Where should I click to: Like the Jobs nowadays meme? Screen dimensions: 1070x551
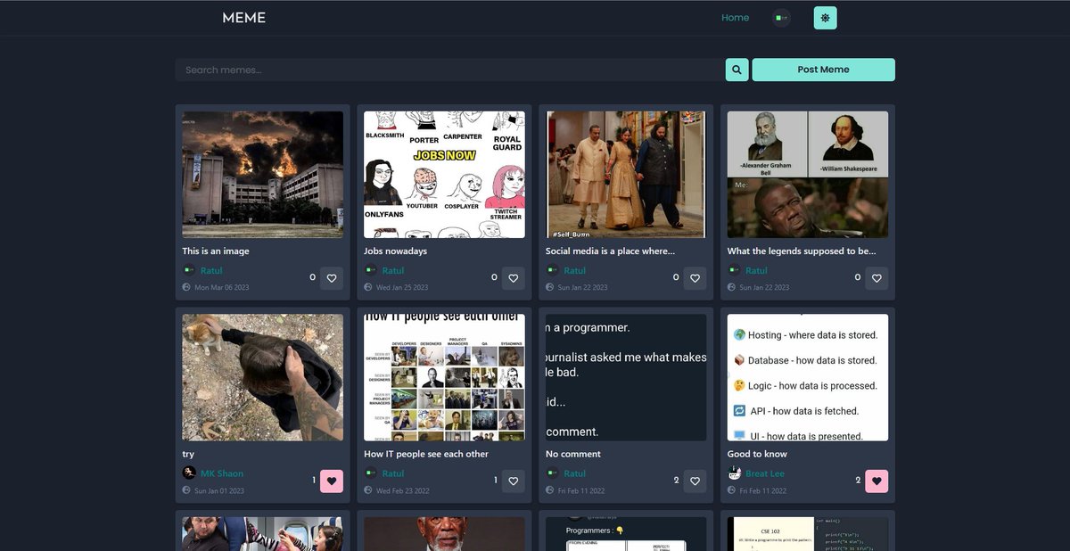(x=514, y=278)
